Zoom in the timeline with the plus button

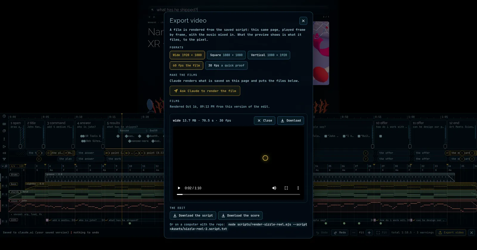pos(369,232)
